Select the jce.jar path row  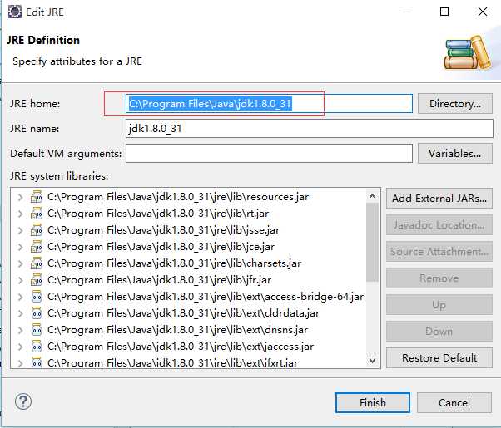point(161,247)
